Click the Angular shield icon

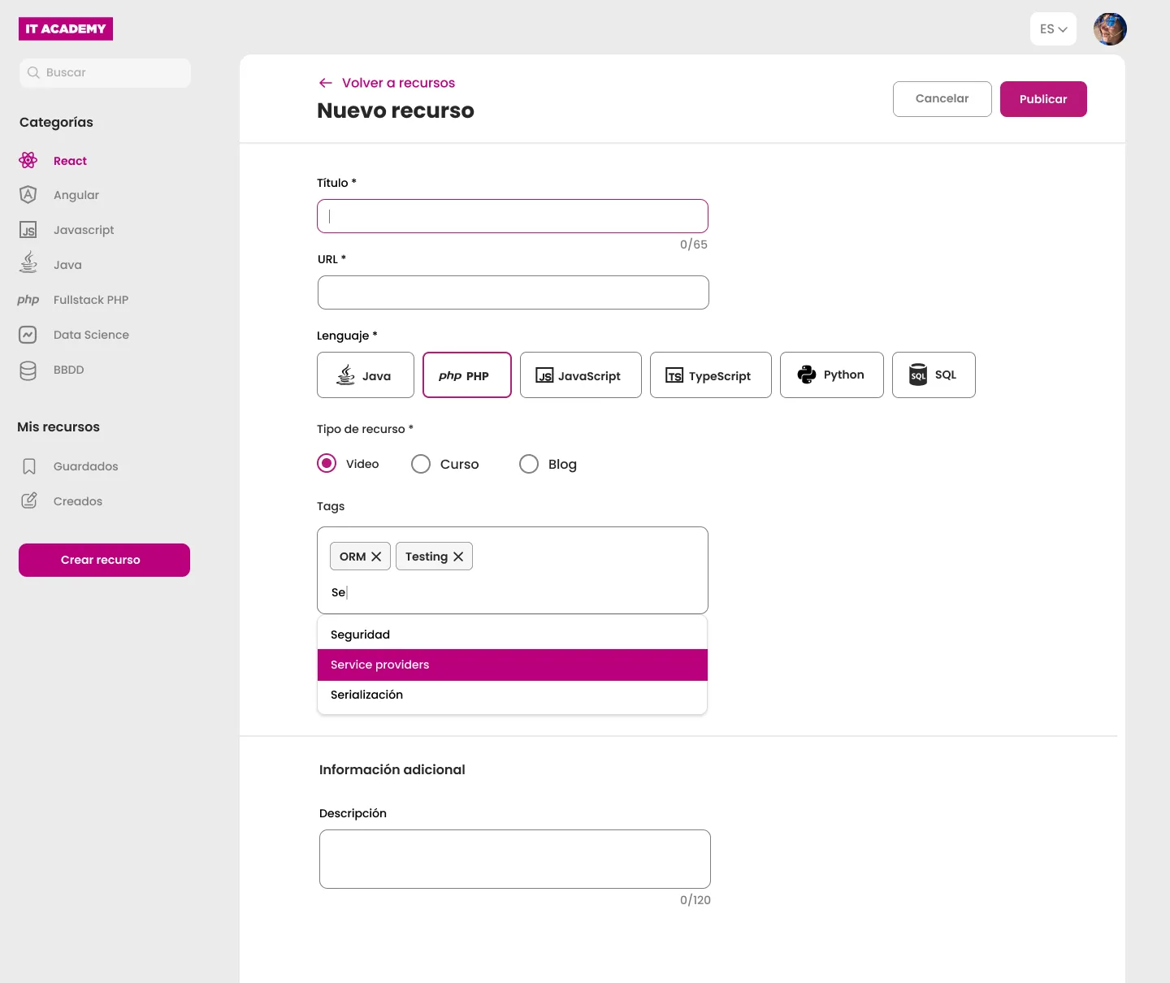tap(28, 195)
